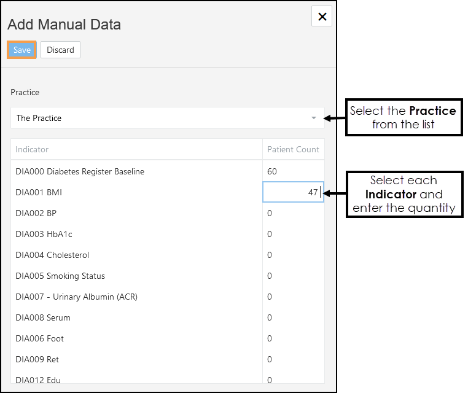
Task: Click the Patient Count column header
Action: [293, 149]
